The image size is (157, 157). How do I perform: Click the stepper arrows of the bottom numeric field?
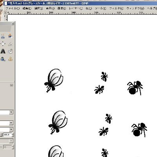point(13,147)
